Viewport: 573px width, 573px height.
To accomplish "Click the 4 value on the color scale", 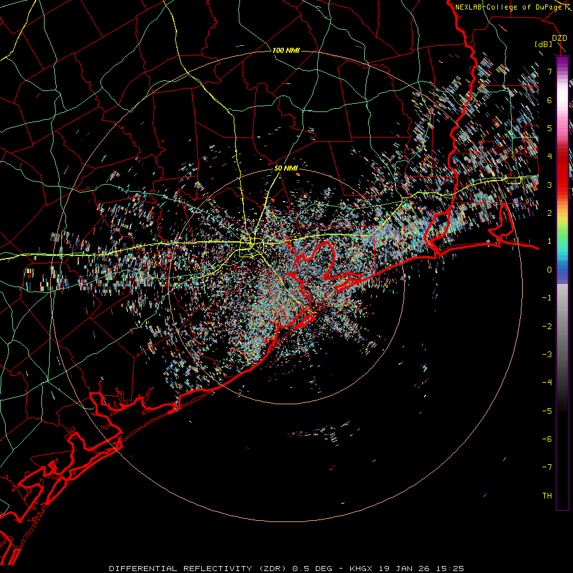I will [549, 157].
